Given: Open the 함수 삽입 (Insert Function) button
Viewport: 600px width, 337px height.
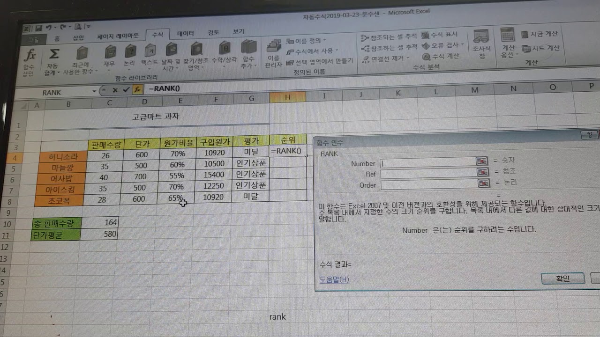Looking at the screenshot, I should 29,61.
